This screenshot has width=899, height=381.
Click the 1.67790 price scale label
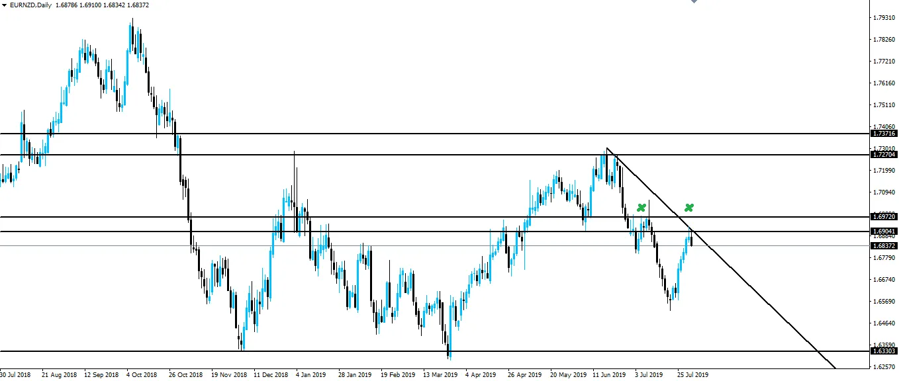(884, 258)
